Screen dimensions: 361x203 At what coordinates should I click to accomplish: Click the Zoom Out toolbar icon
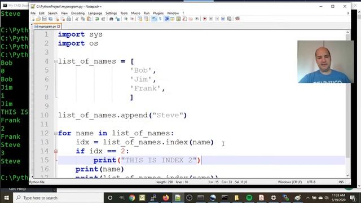click(x=132, y=19)
